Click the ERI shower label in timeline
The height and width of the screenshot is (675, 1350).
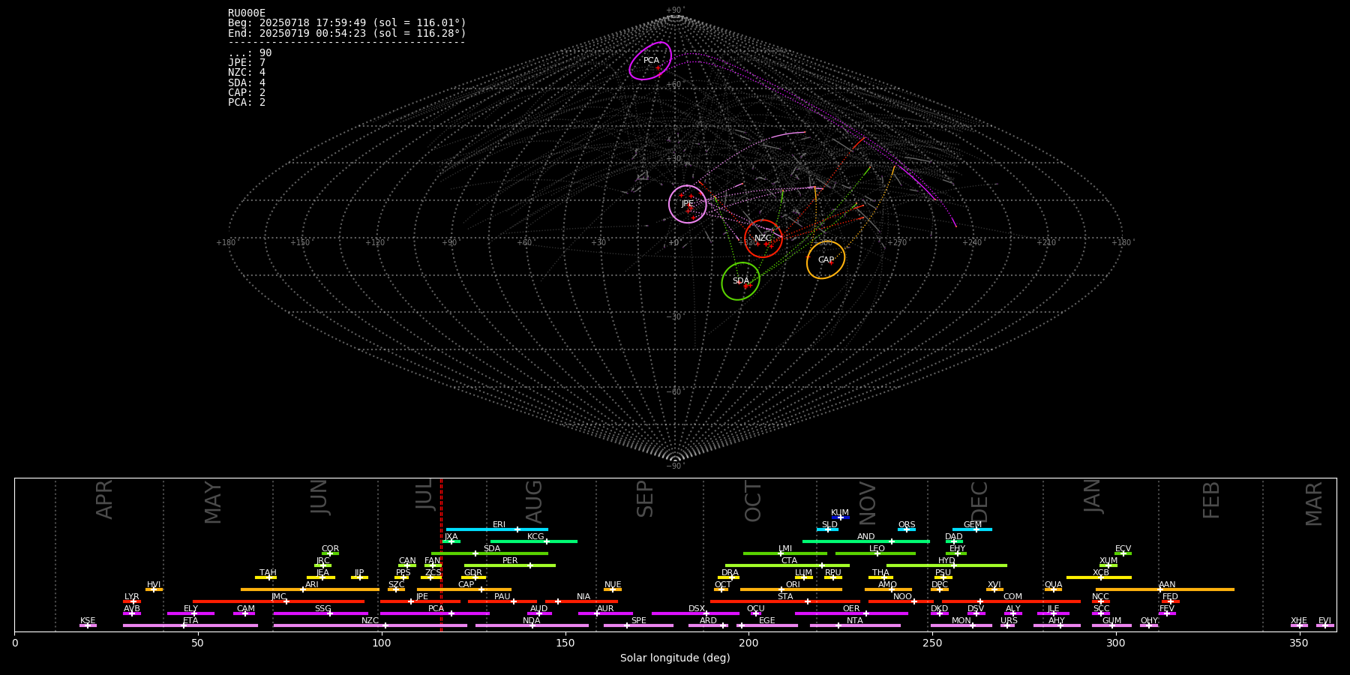(499, 525)
